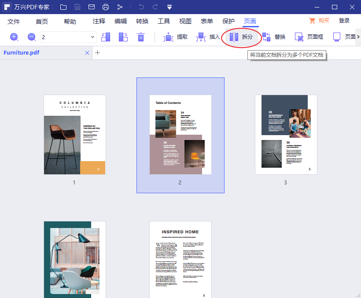
Task: Open the 页面框 (page box) tool
Action: click(x=309, y=37)
